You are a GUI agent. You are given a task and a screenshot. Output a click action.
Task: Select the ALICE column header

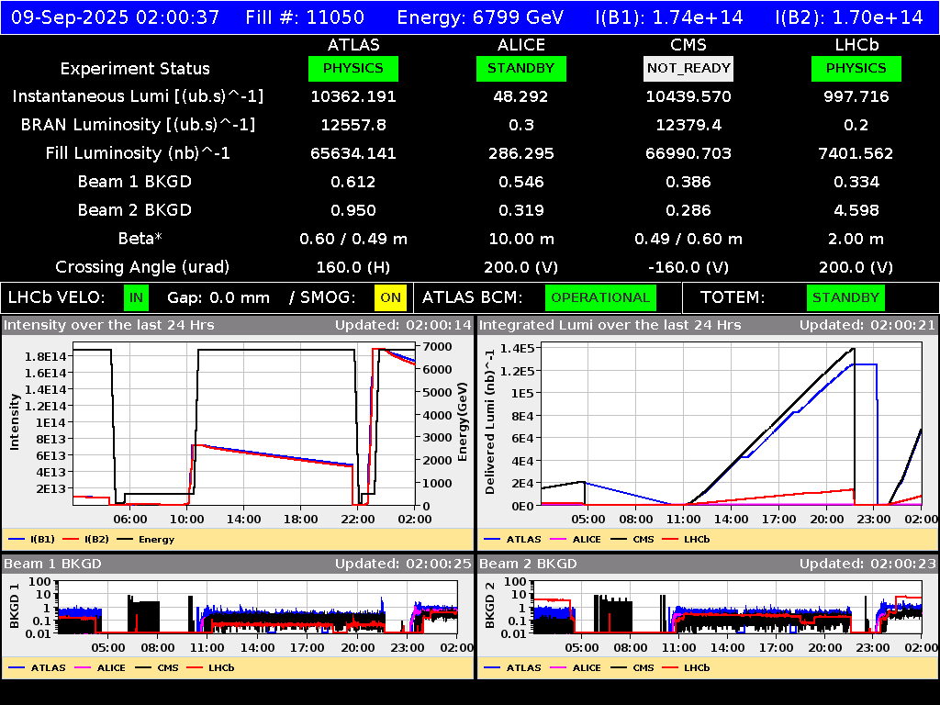(x=521, y=45)
